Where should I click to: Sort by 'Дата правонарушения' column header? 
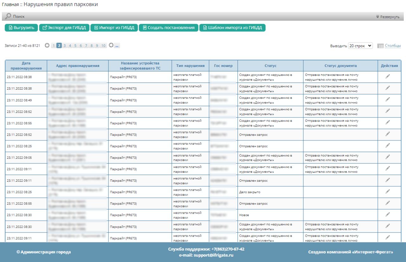[26, 66]
